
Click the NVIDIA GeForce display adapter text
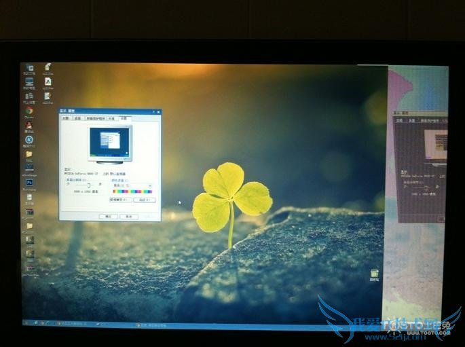pos(81,174)
